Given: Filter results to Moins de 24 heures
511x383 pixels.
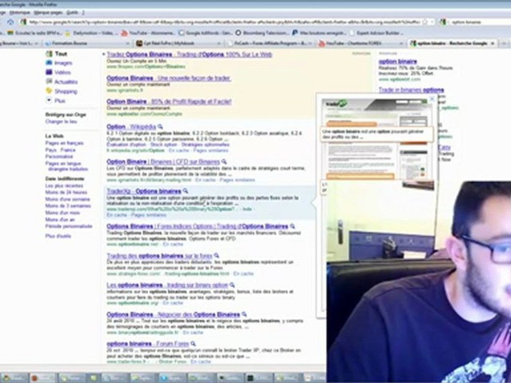Looking at the screenshot, I should click(66, 192).
